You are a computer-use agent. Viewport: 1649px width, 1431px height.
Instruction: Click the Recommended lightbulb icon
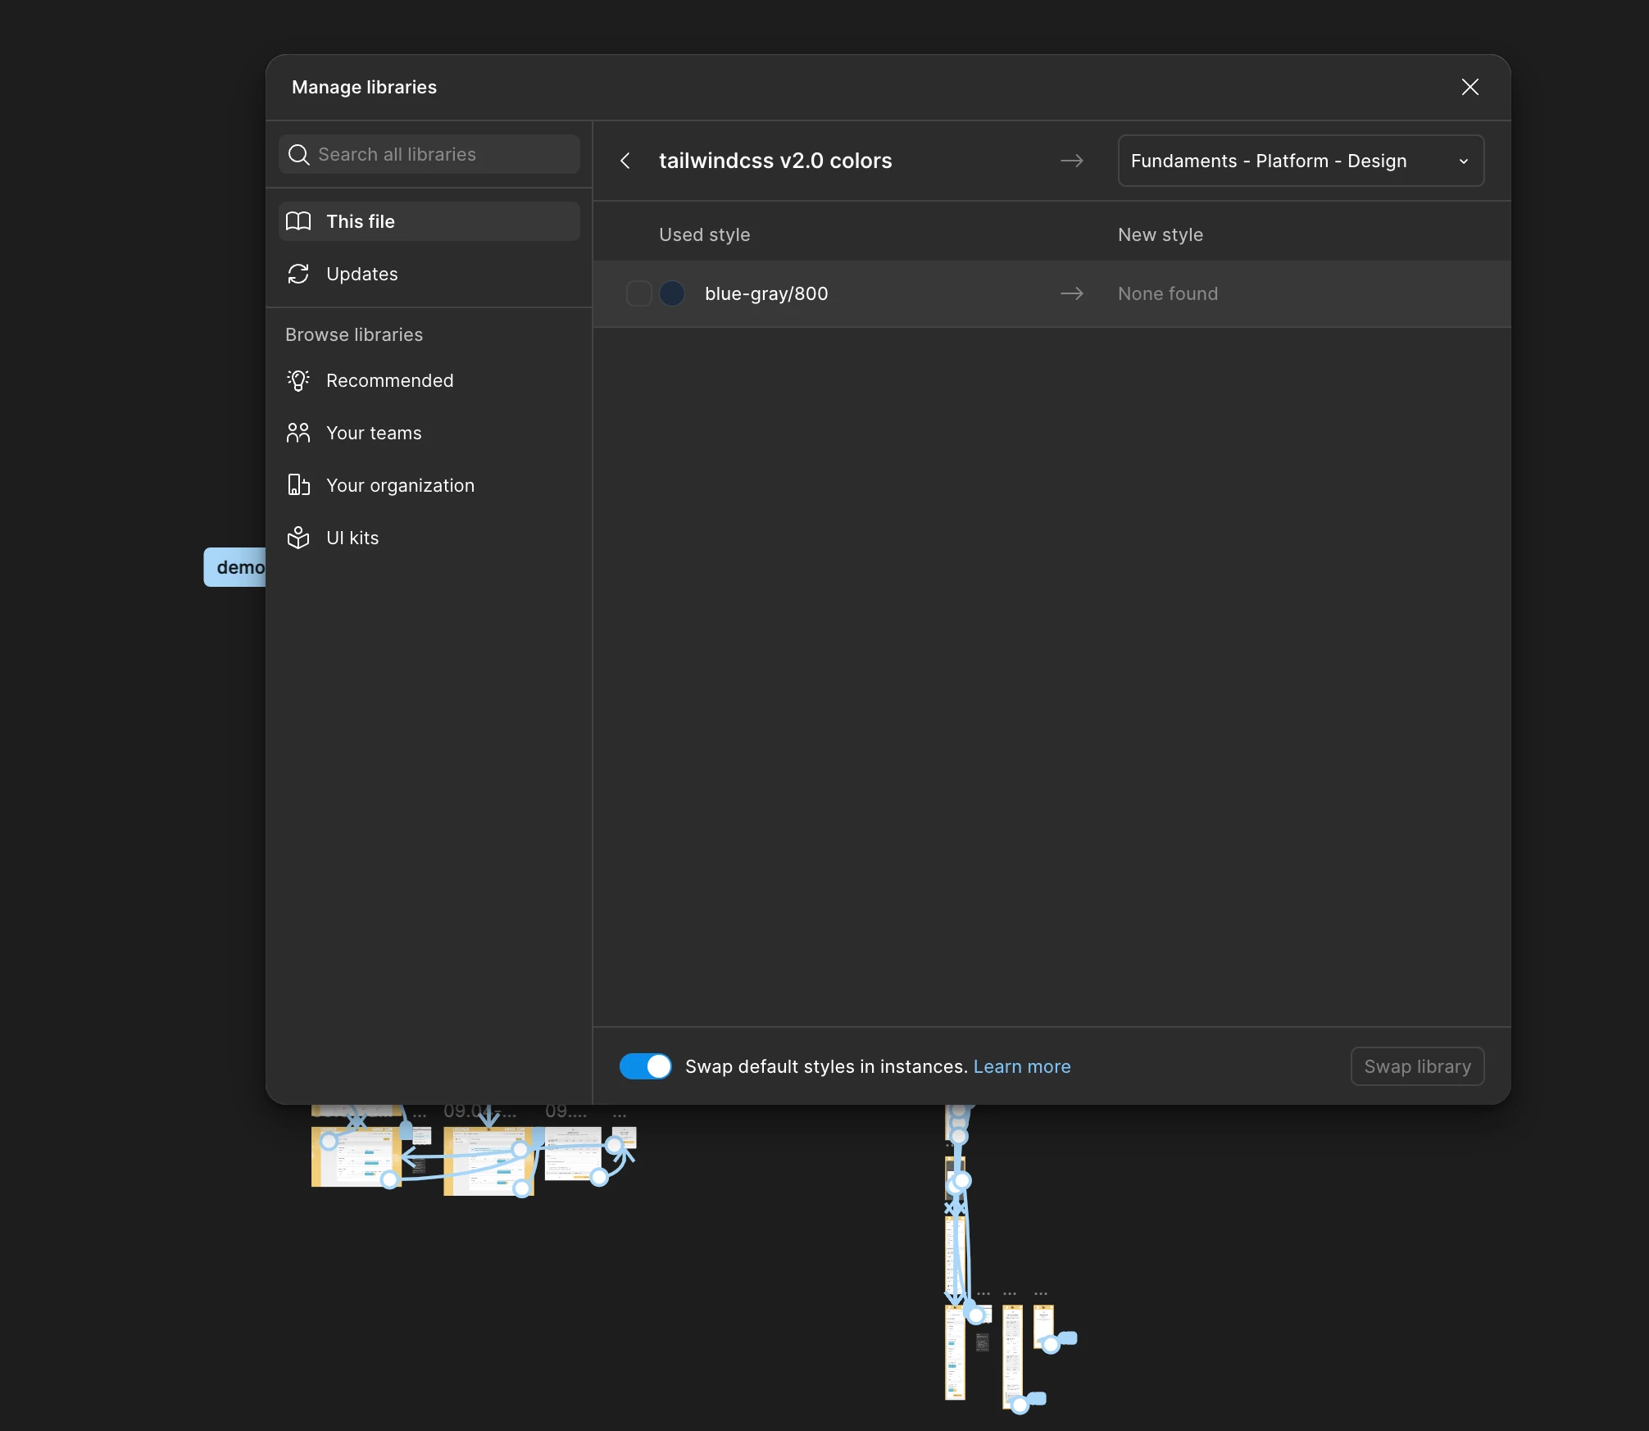[298, 380]
